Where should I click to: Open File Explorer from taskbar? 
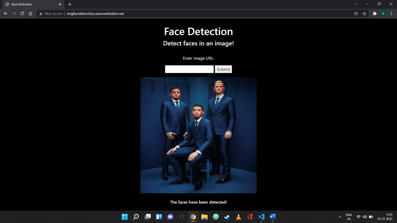(x=204, y=217)
